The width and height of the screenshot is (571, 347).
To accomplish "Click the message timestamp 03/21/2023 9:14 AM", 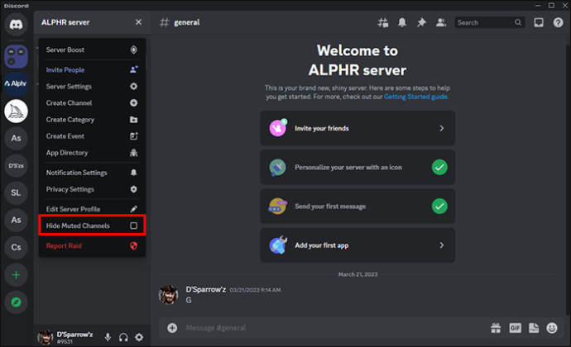I will [x=255, y=290].
